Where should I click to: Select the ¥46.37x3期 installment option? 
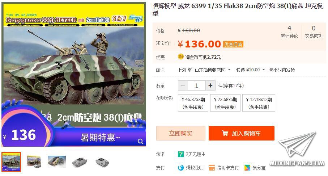coord(193,103)
